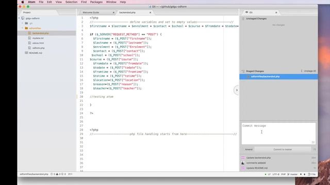330x185 pixels.
Task: Close the Welcome Guide tab
Action: (x=113, y=12)
